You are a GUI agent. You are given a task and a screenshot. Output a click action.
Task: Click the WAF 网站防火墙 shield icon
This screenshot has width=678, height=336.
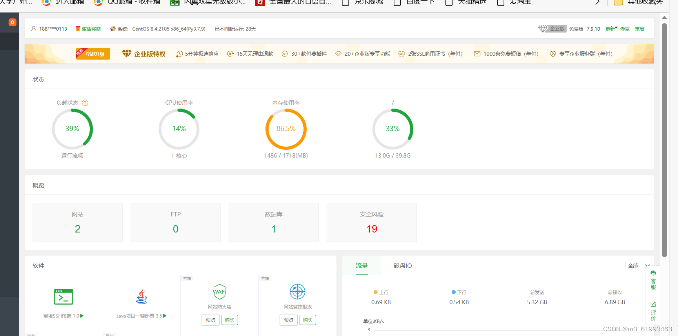click(219, 292)
